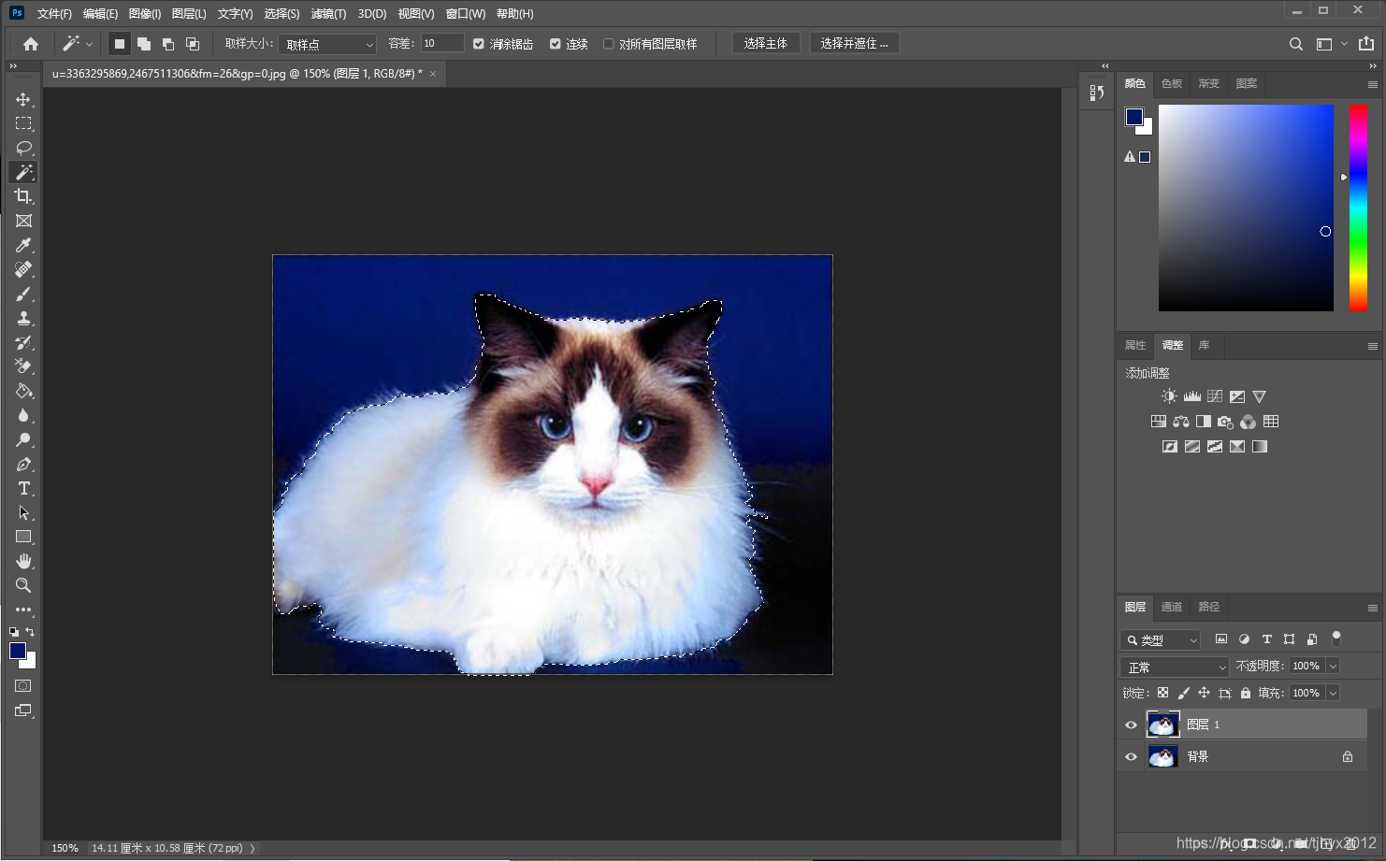Image resolution: width=1386 pixels, height=861 pixels.
Task: Switch to the 通道 tab
Action: [x=1172, y=607]
